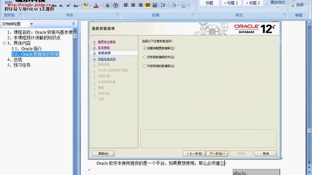Open highlight color dropdown arrow
Viewport: 312px width, 175px height.
[x=90, y=5]
